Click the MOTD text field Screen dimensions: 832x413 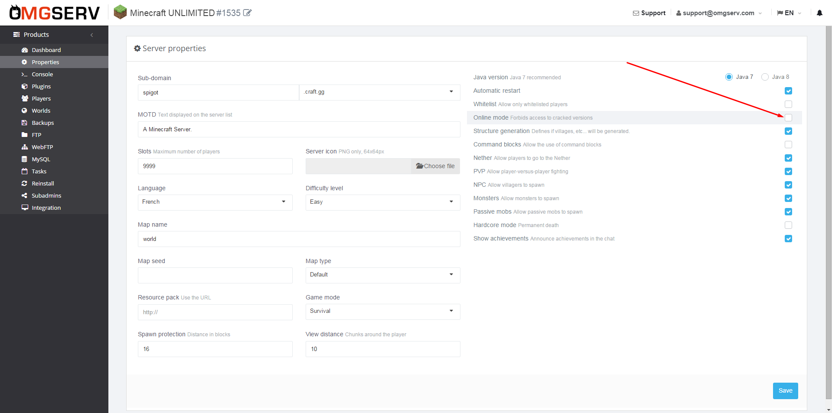tap(299, 129)
